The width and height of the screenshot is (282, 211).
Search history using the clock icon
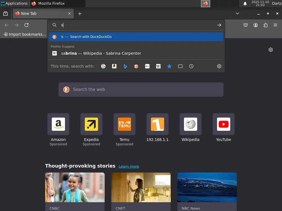point(191,66)
